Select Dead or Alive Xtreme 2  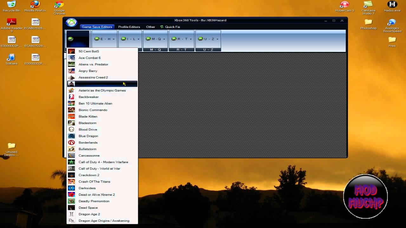[102, 194]
